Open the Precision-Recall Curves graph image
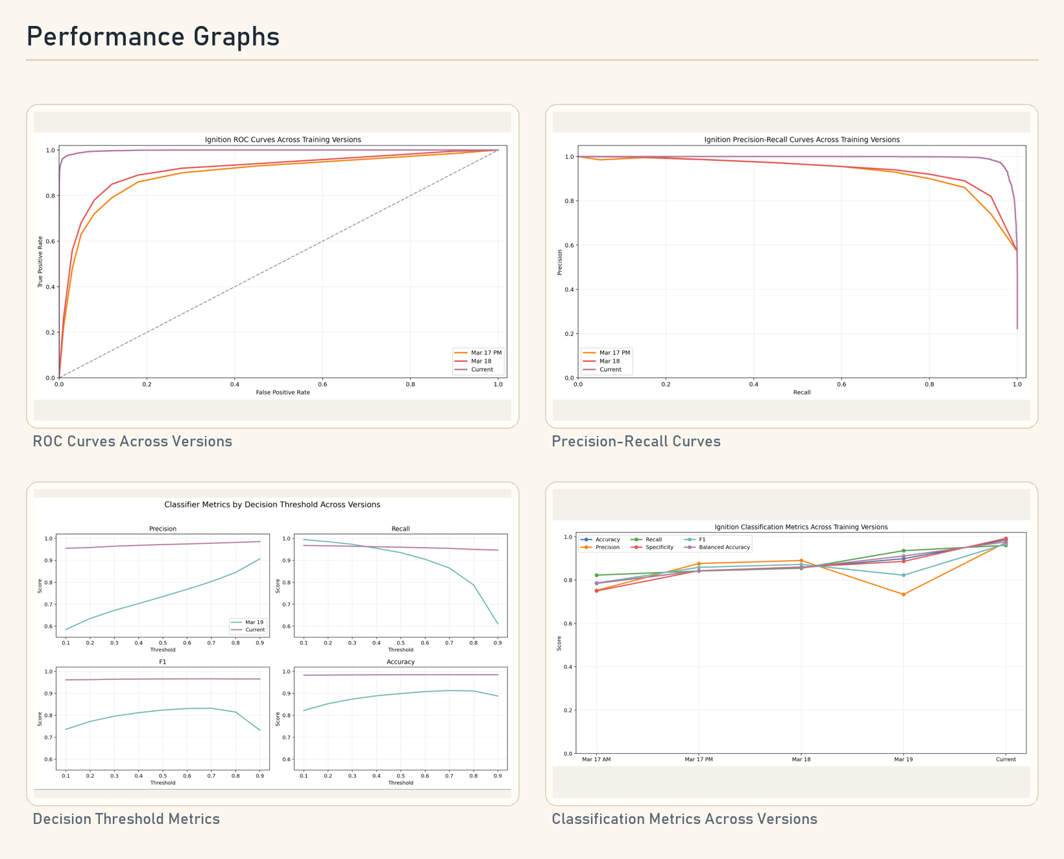This screenshot has width=1064, height=859. (x=792, y=266)
